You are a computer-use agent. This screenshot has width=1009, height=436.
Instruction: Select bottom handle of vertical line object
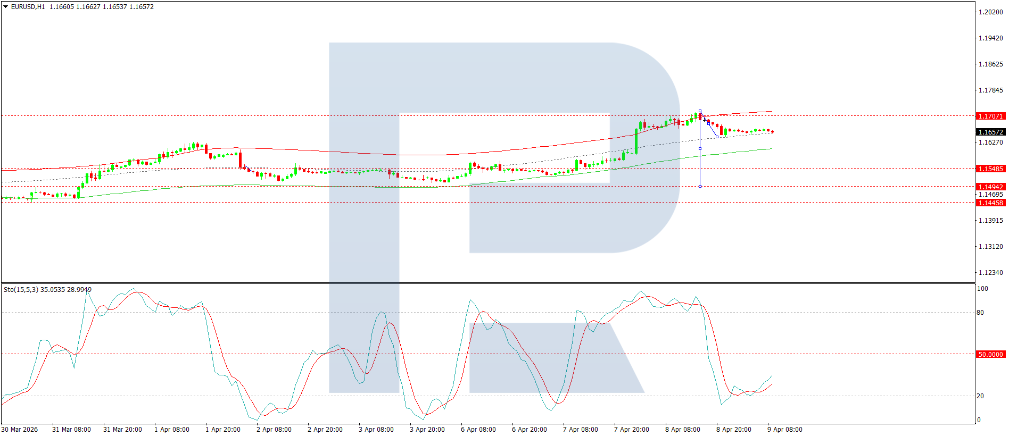point(700,186)
